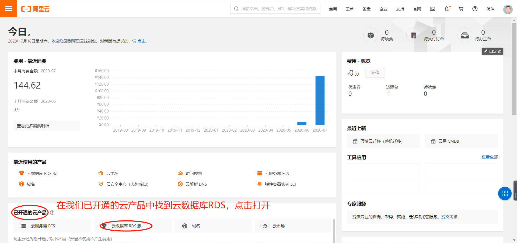Click 域名 globe icon in activated products

tap(185, 226)
